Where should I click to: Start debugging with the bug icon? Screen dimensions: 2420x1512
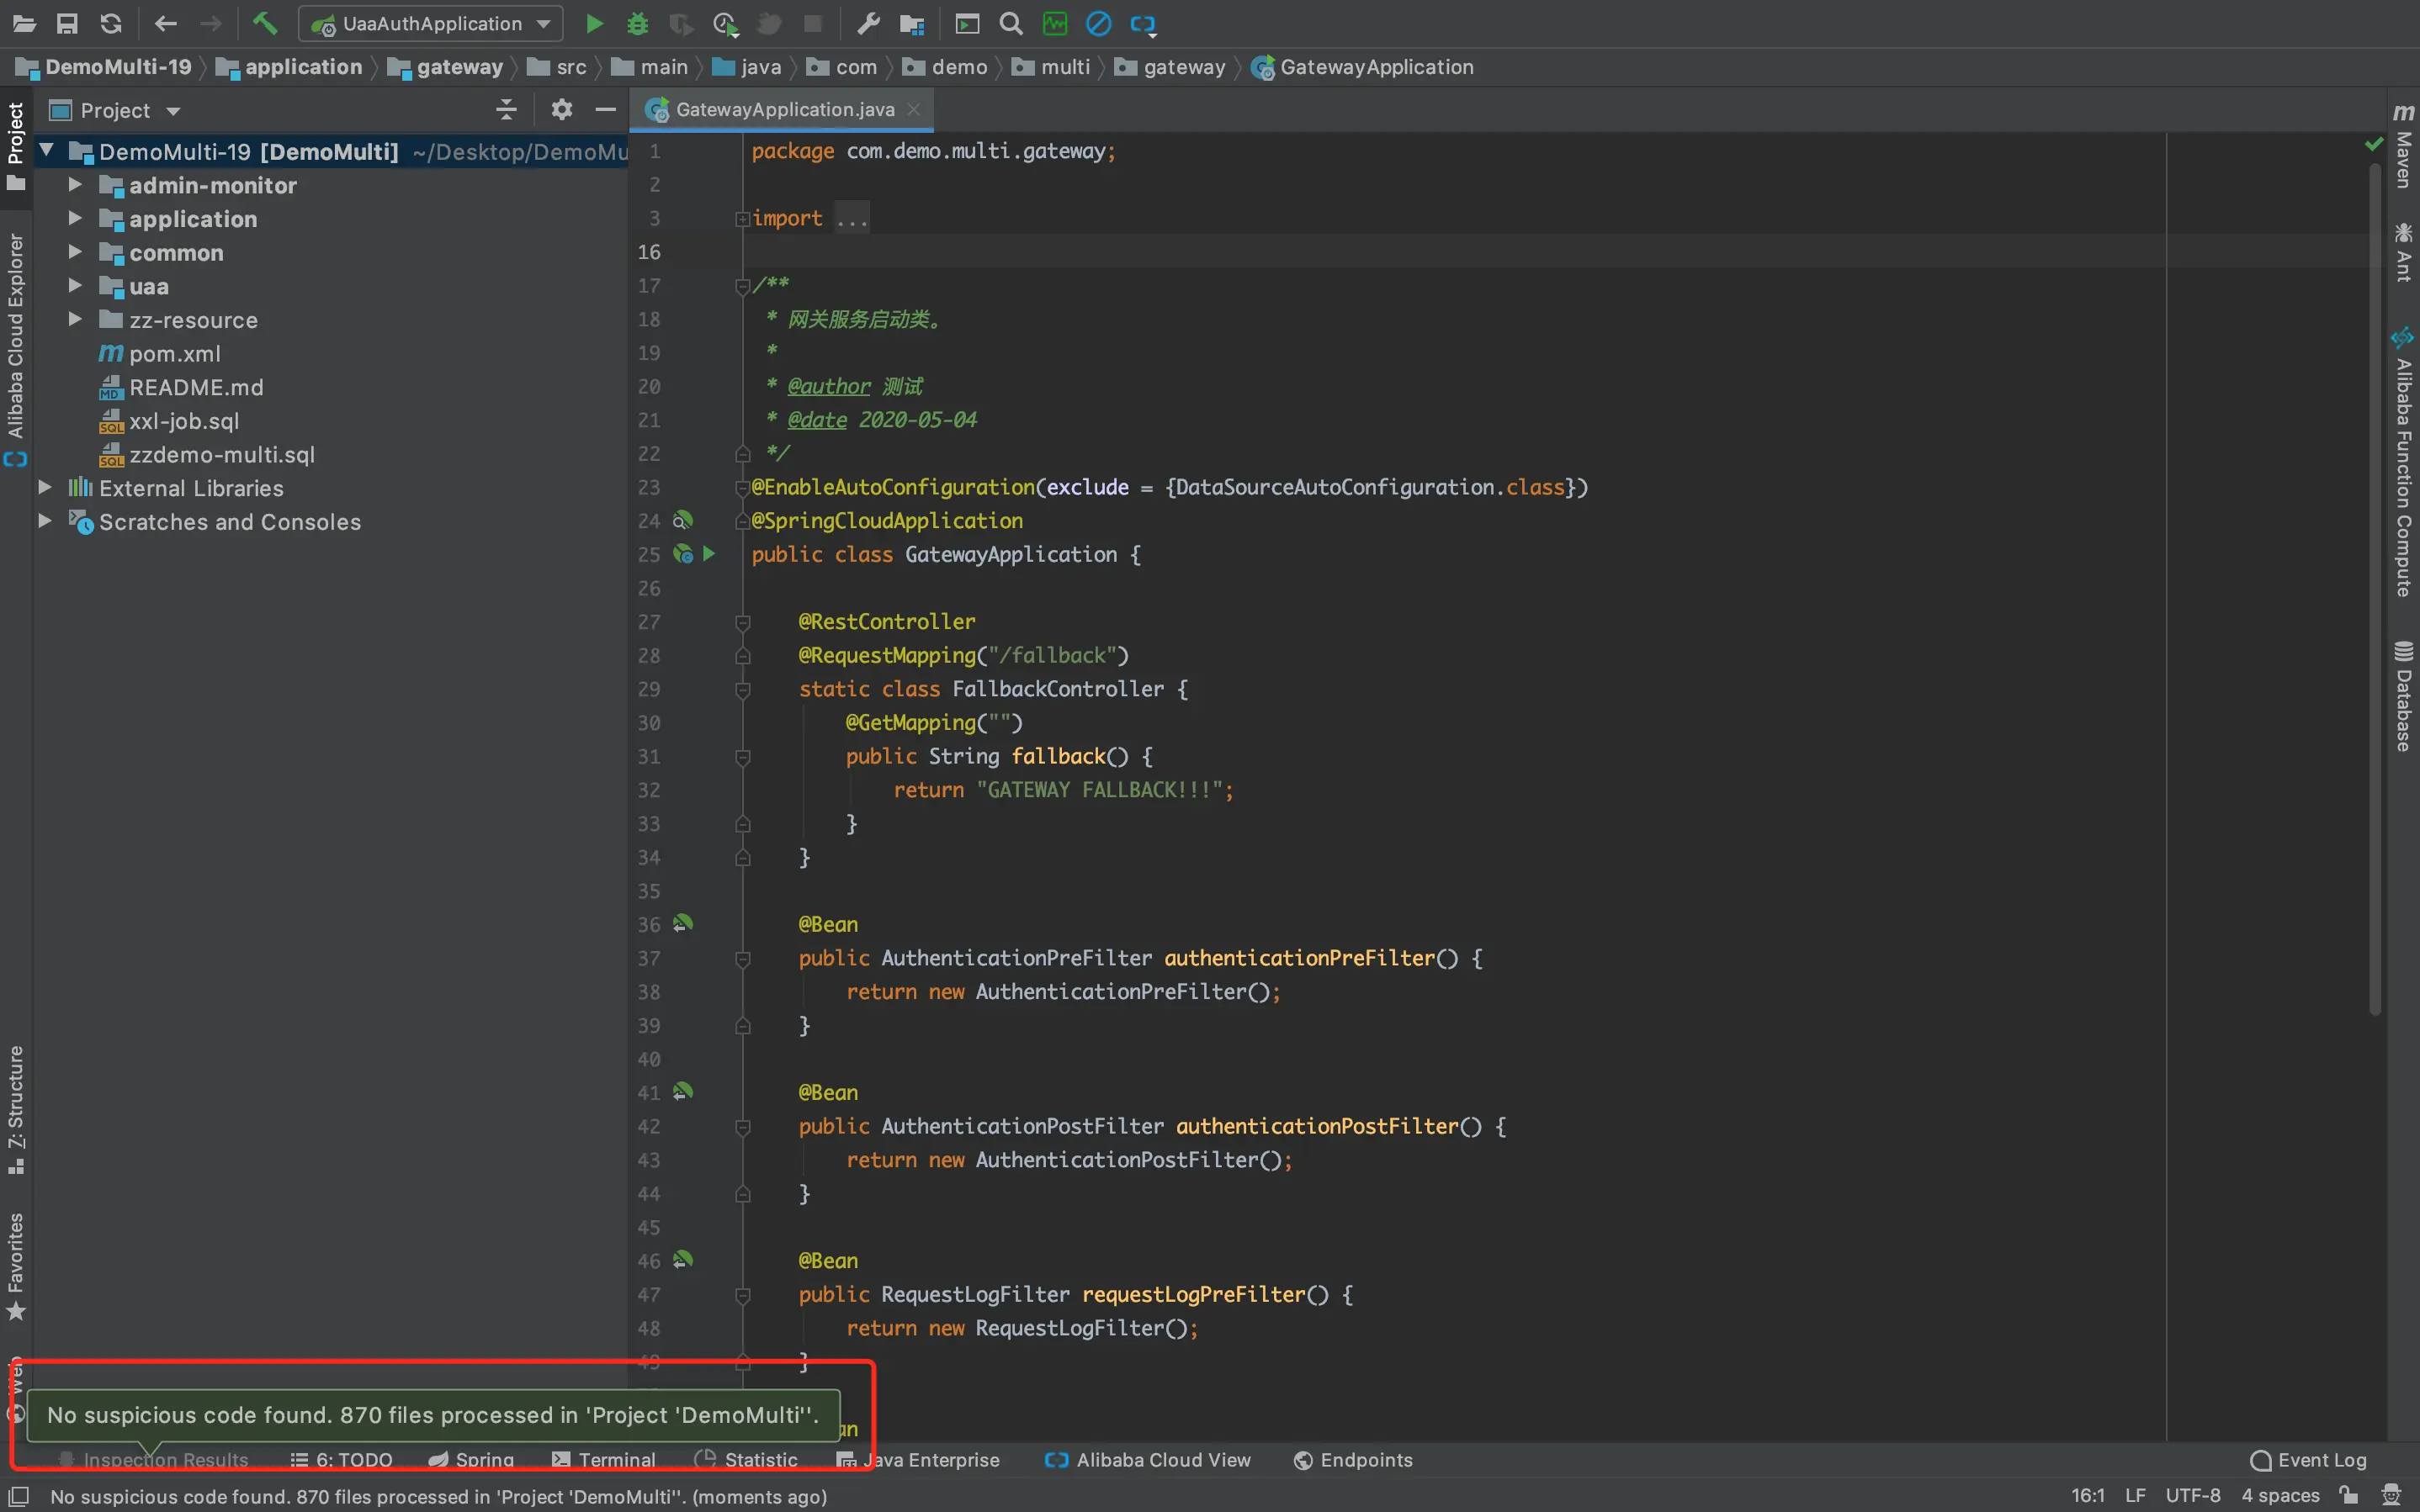637,23
